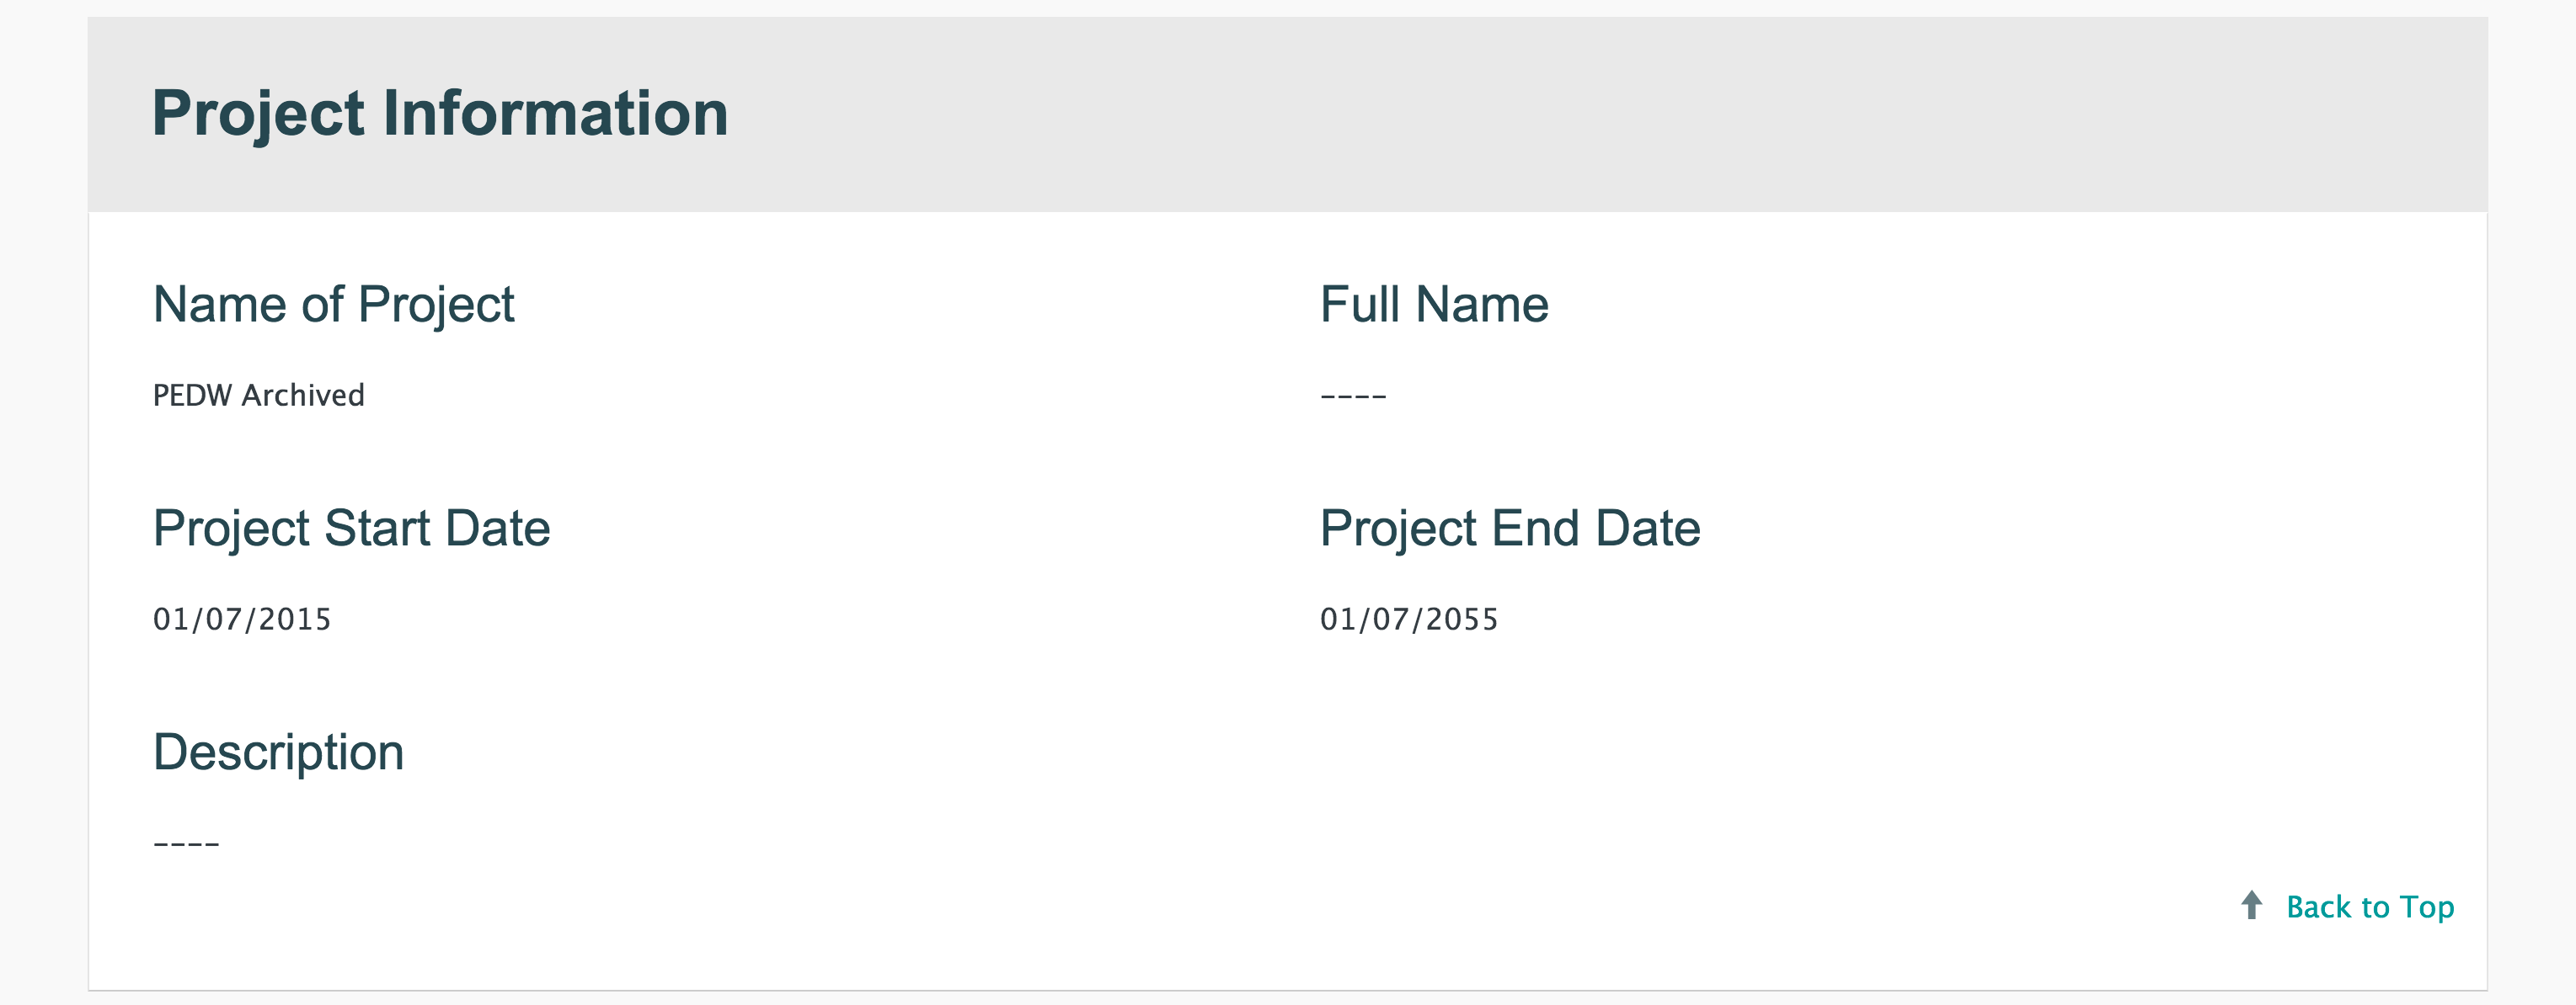Select the Project End Date label
Viewport: 2576px width, 1005px height.
(1509, 529)
